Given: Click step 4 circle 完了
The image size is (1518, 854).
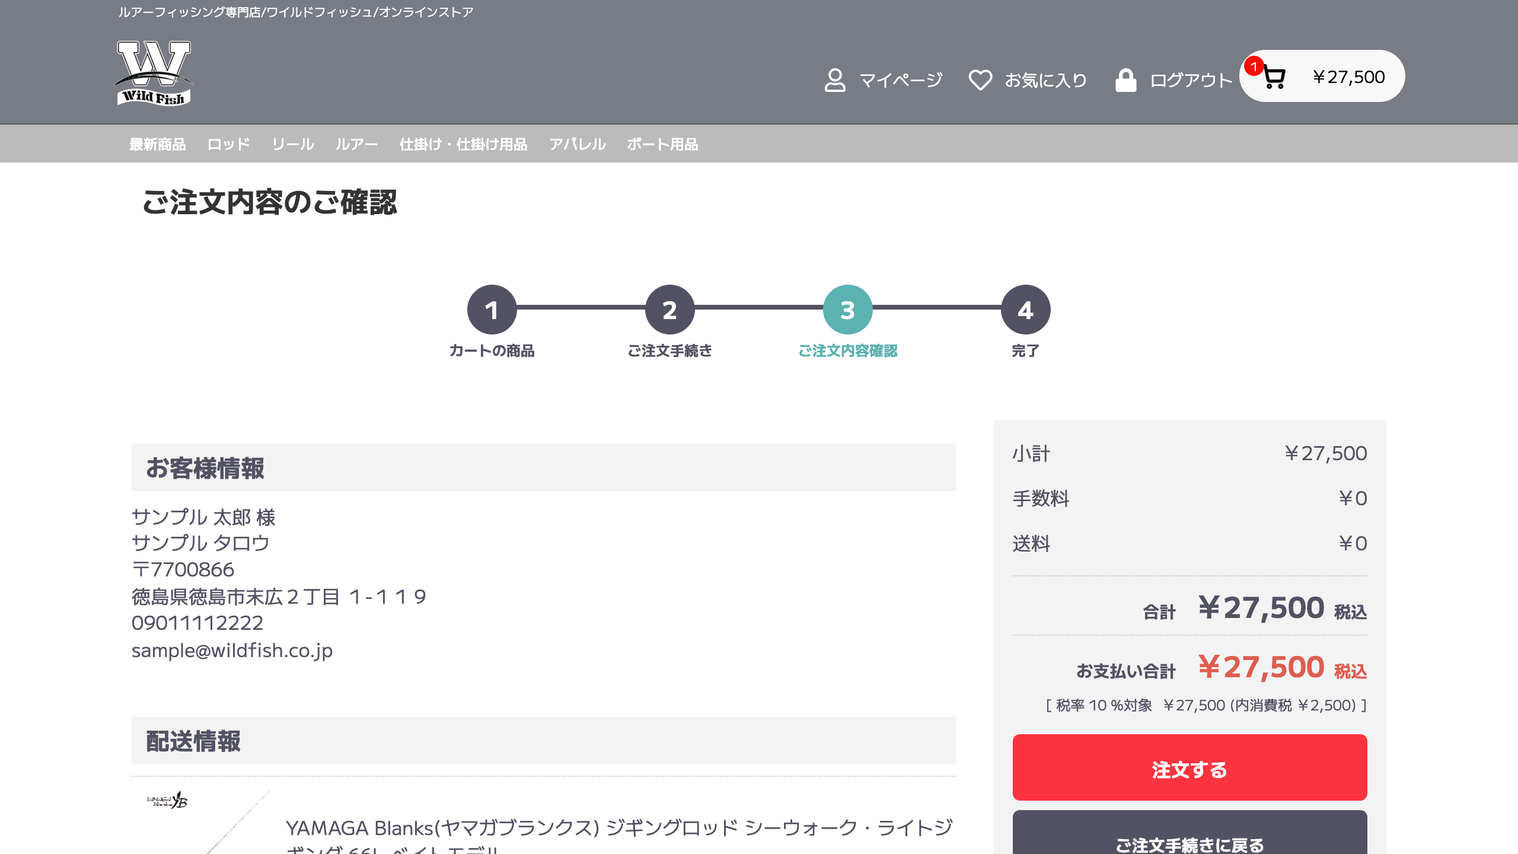Looking at the screenshot, I should click(1025, 310).
